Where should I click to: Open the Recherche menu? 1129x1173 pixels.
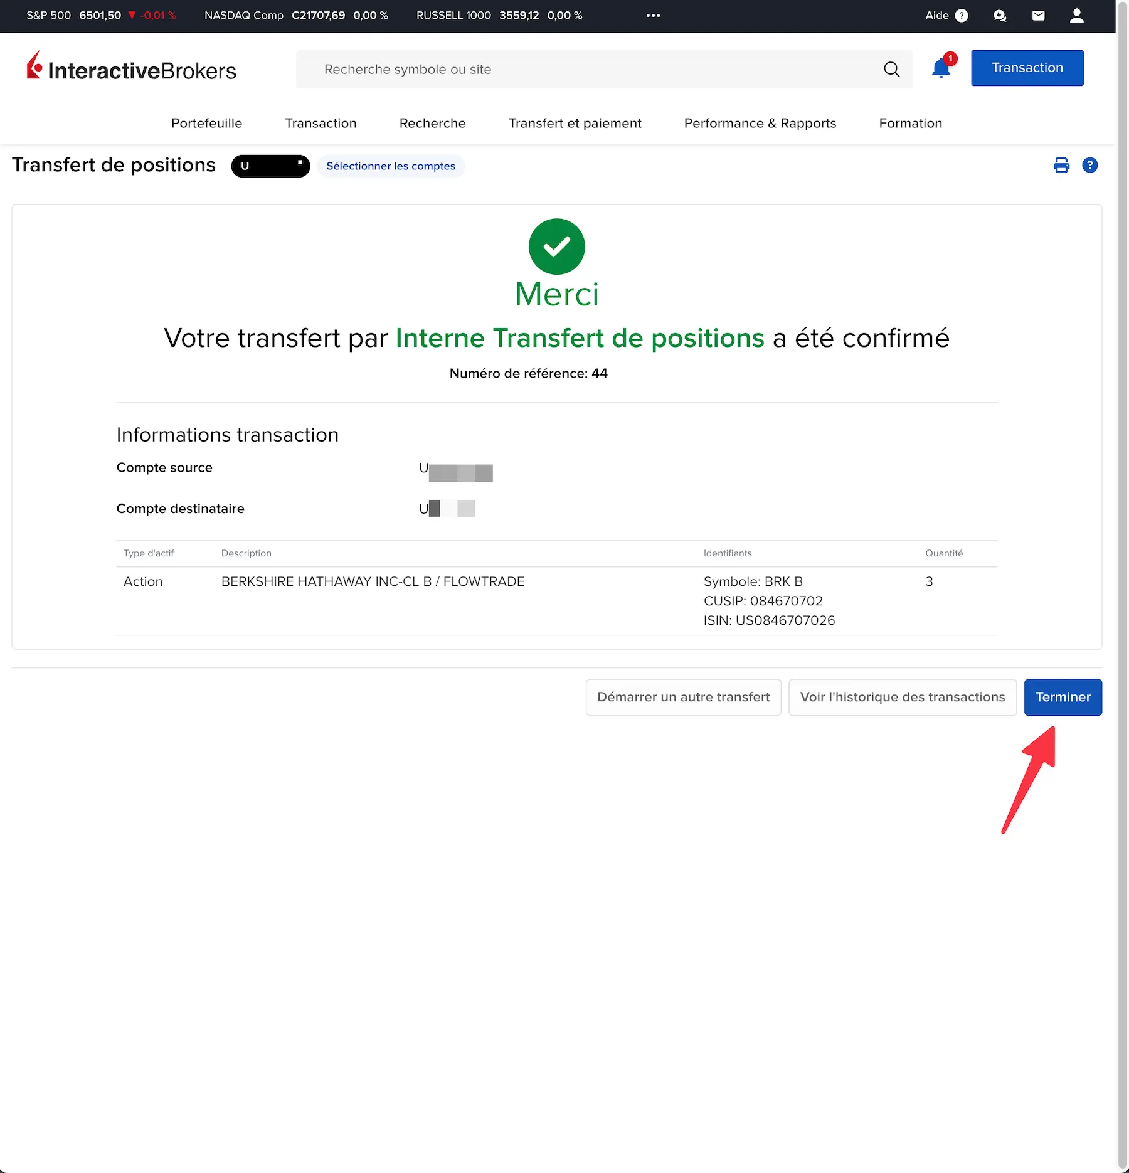click(x=433, y=123)
